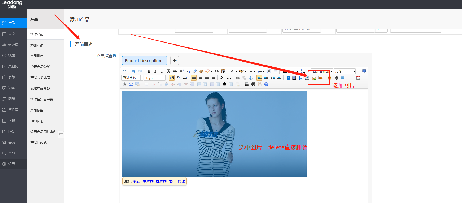Insert a special character with Omega icon

point(131,84)
